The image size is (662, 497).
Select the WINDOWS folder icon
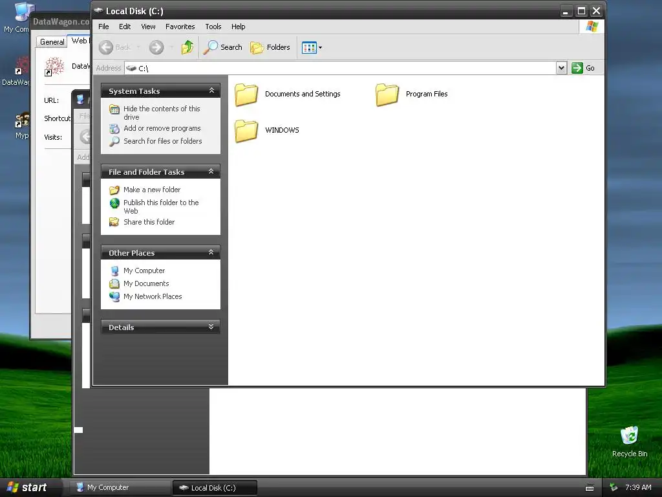pos(246,131)
